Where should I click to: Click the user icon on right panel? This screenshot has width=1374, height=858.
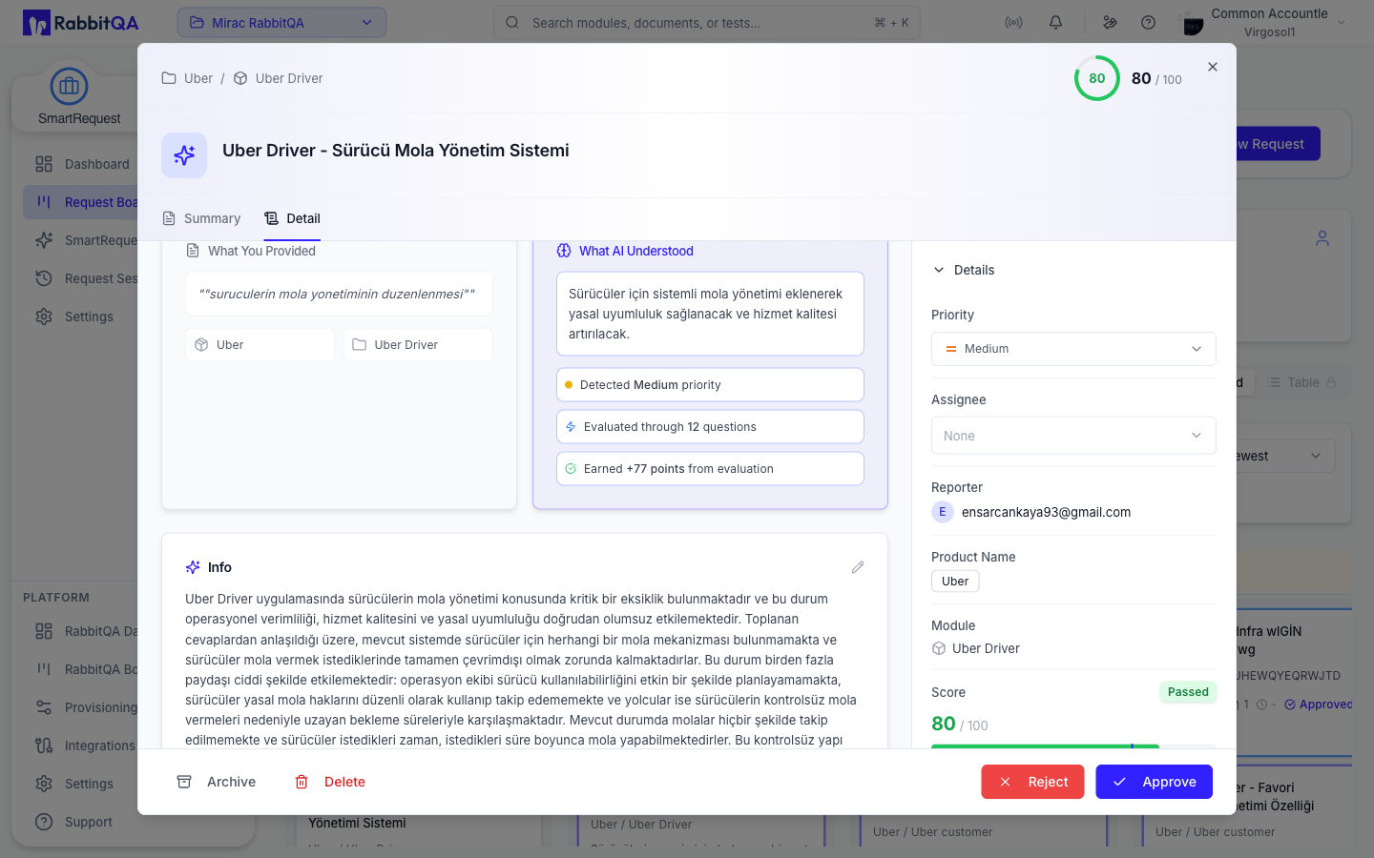coord(1322,238)
